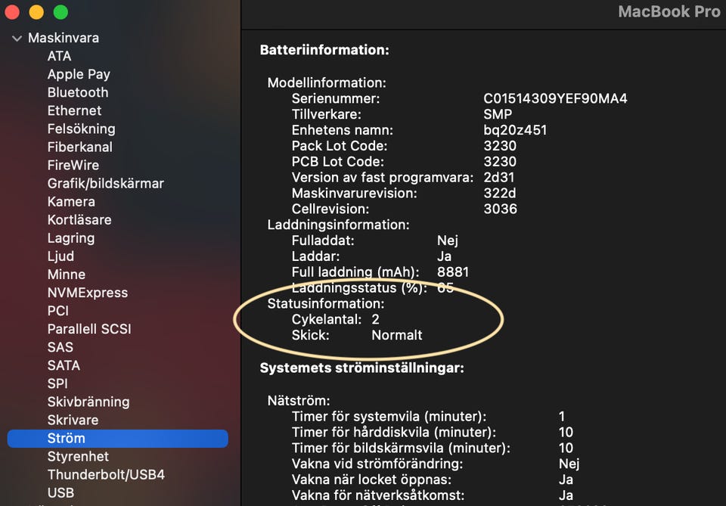Click the MacBook Pro window title
This screenshot has width=726, height=506.
pos(669,11)
